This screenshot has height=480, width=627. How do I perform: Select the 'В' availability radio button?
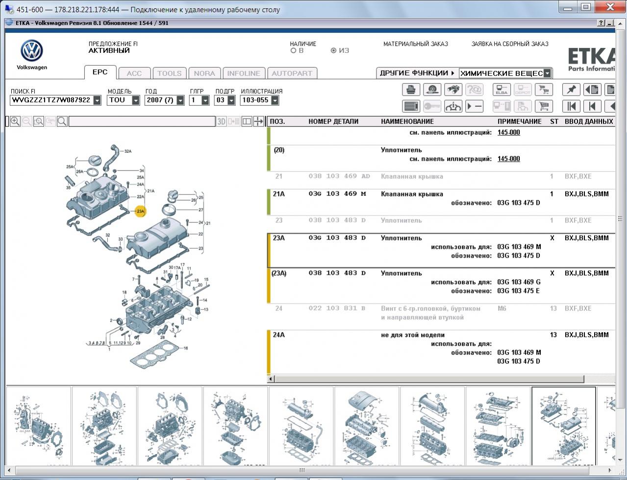(x=293, y=50)
